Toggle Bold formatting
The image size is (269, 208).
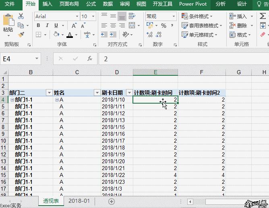[x=38, y=25]
